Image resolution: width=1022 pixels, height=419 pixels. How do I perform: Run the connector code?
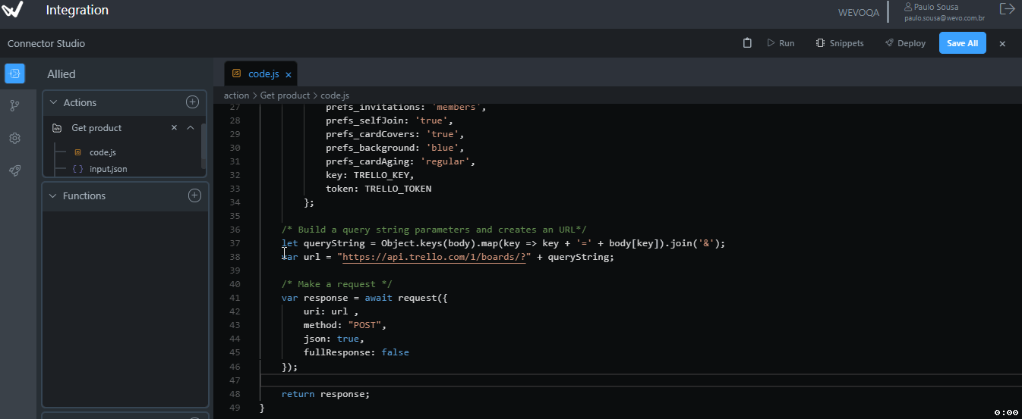tap(781, 43)
